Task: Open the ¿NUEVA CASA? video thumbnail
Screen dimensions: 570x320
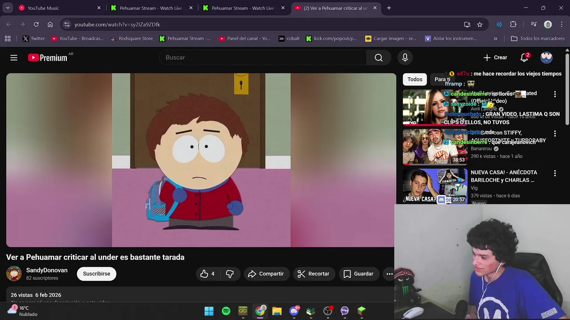Action: coord(435,186)
